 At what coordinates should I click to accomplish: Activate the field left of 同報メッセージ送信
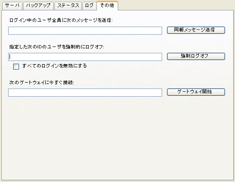(x=85, y=31)
